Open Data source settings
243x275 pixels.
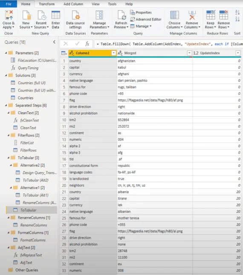click(75, 20)
